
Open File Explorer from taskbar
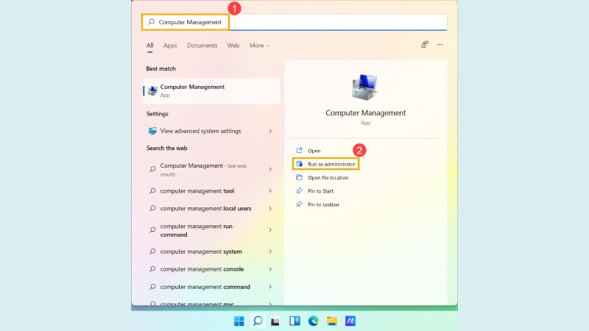tap(332, 321)
